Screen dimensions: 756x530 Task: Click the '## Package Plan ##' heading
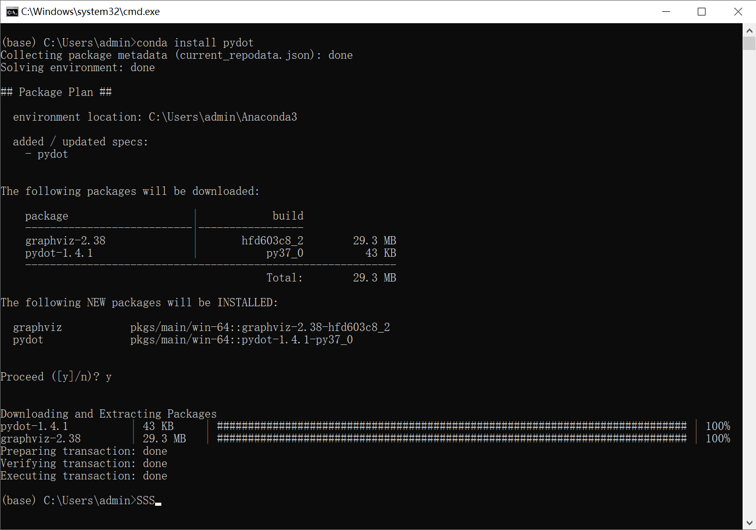click(56, 92)
